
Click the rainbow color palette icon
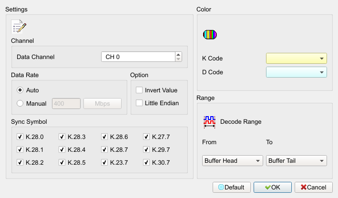tap(210, 35)
